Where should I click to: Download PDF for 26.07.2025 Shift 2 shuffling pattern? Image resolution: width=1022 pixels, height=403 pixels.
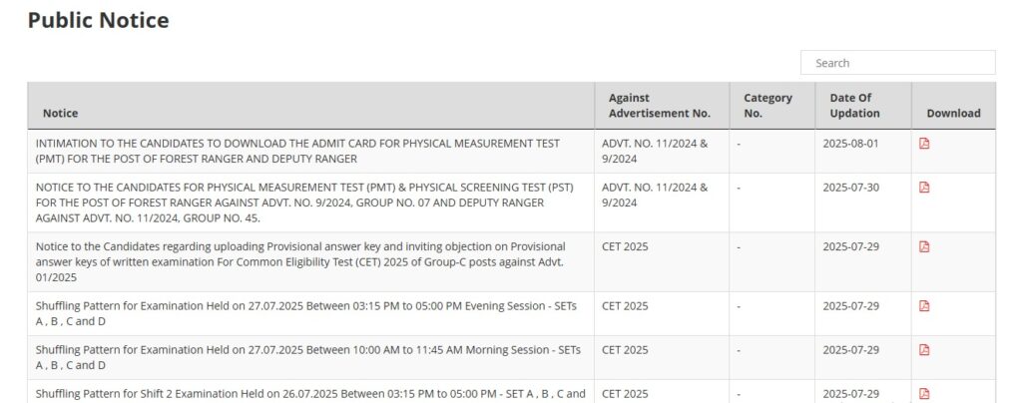pyautogui.click(x=924, y=394)
